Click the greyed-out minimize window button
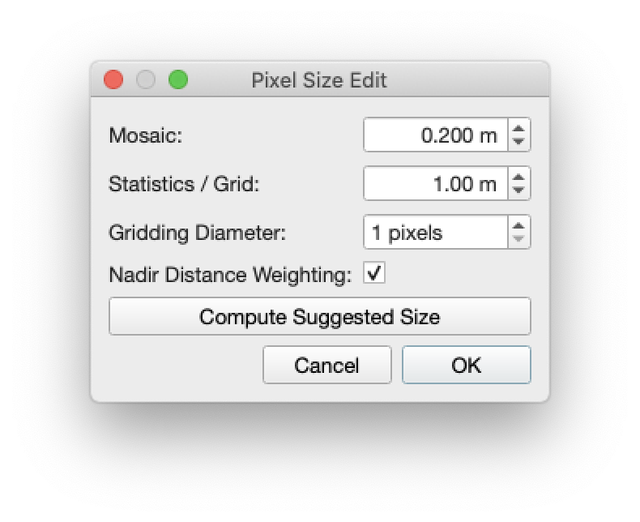Screen dimensions: 640x522 click(146, 79)
